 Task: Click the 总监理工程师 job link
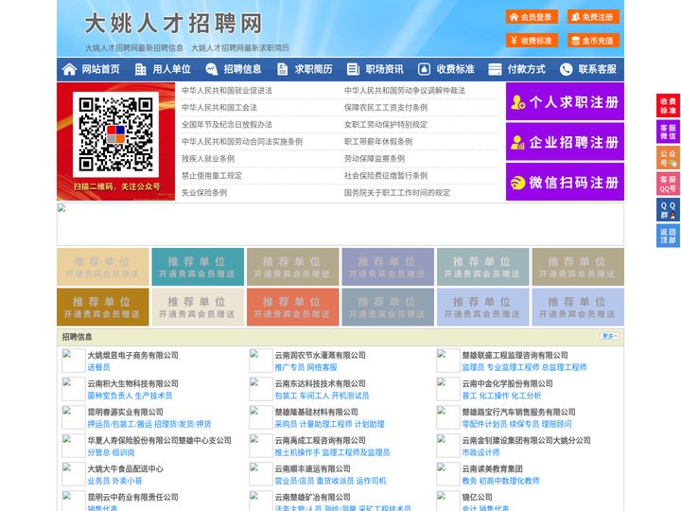(x=564, y=367)
